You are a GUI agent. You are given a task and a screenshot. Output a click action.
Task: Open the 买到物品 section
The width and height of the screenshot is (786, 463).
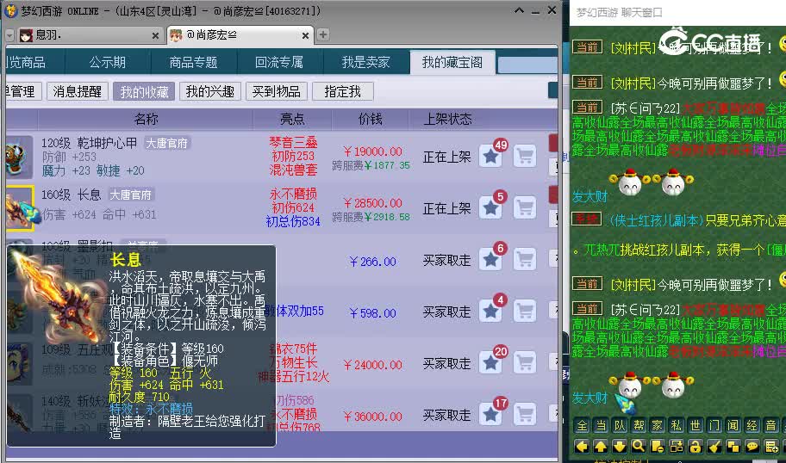tap(276, 91)
